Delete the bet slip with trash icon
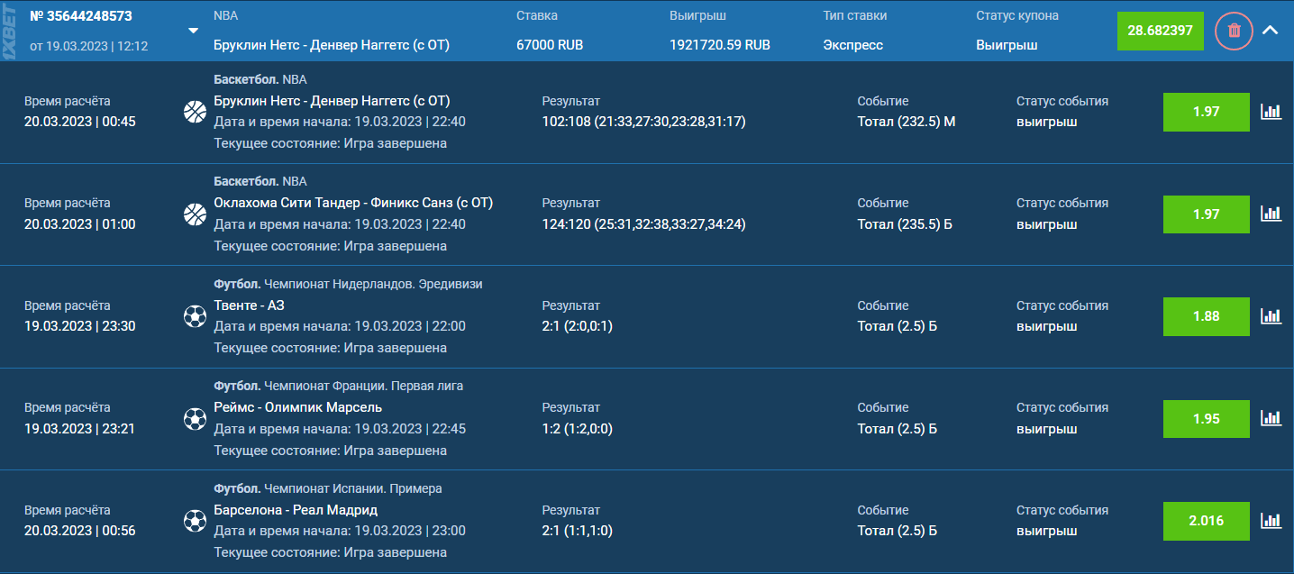 [1234, 31]
